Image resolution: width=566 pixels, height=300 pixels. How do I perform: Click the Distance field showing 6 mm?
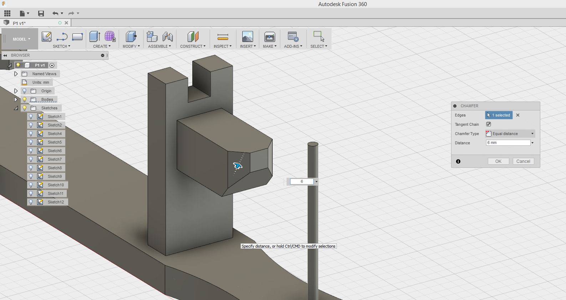(508, 143)
